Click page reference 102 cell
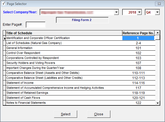This screenshot has height=122, width=165. [x=138, y=53]
